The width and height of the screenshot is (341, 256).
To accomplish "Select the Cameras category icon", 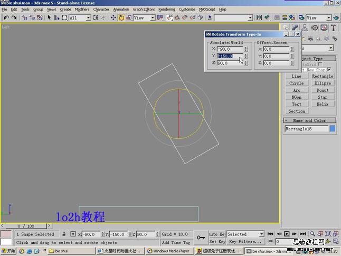I will (311, 39).
